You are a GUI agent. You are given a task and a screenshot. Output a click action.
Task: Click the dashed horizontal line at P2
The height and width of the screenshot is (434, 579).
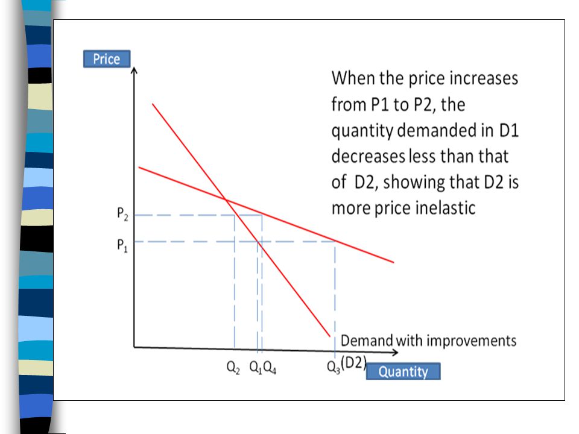(198, 215)
